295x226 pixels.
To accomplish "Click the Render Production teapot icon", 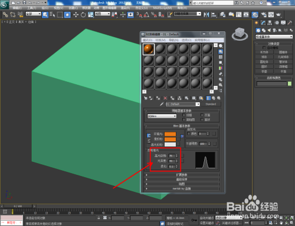I will point(278,15).
